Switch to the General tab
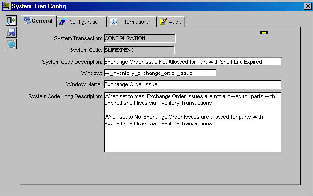313x196 pixels. [38, 21]
